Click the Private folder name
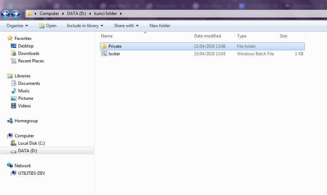Screen dimensions: 327x195 [115, 46]
